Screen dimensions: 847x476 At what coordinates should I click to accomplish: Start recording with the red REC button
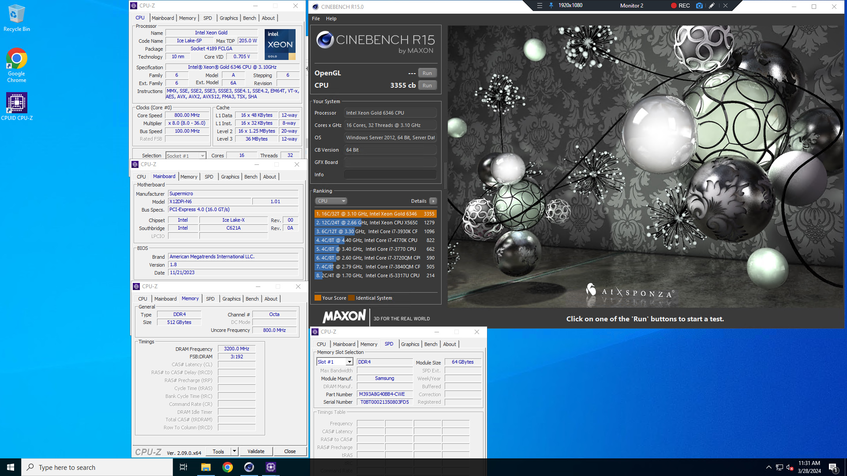point(680,6)
